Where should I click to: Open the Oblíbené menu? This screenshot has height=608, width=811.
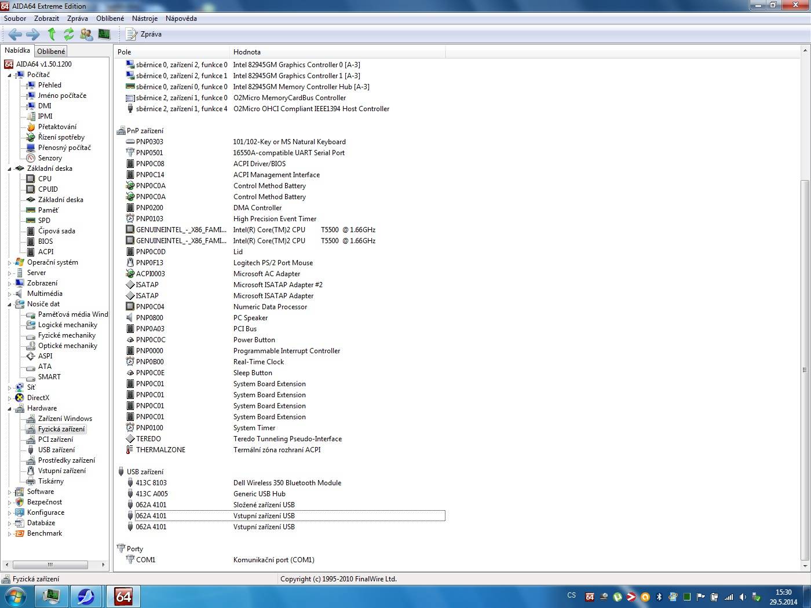coord(110,19)
